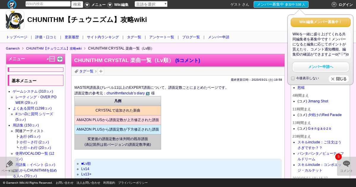The width and height of the screenshot is (356, 187).
Task: Click the CHUNITHM penguin wiki logo
Action: (x=15, y=20)
